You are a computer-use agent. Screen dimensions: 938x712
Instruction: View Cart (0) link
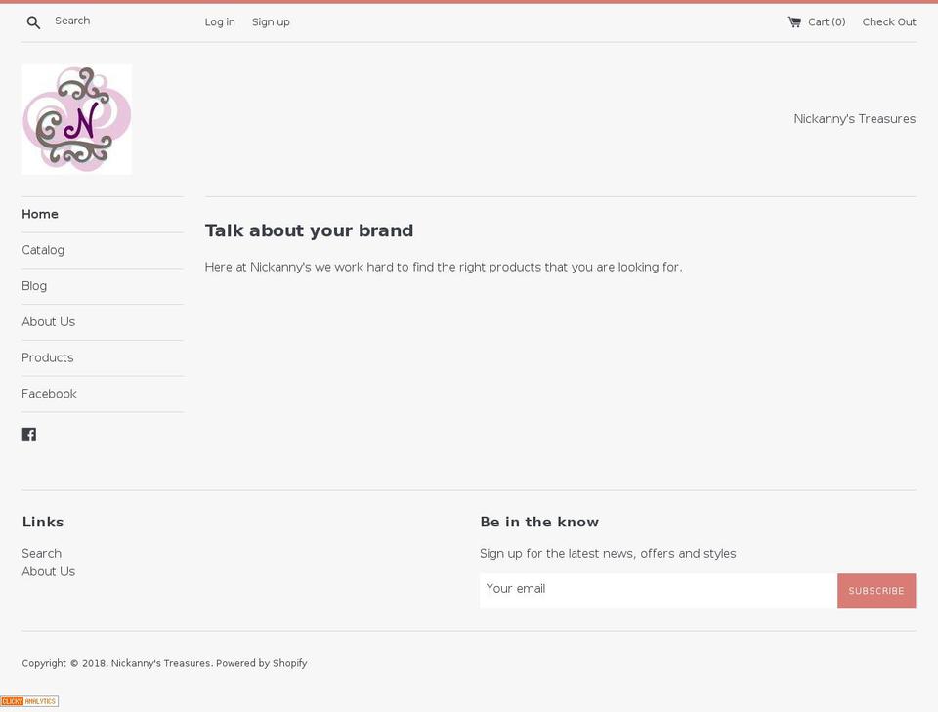[x=827, y=22]
